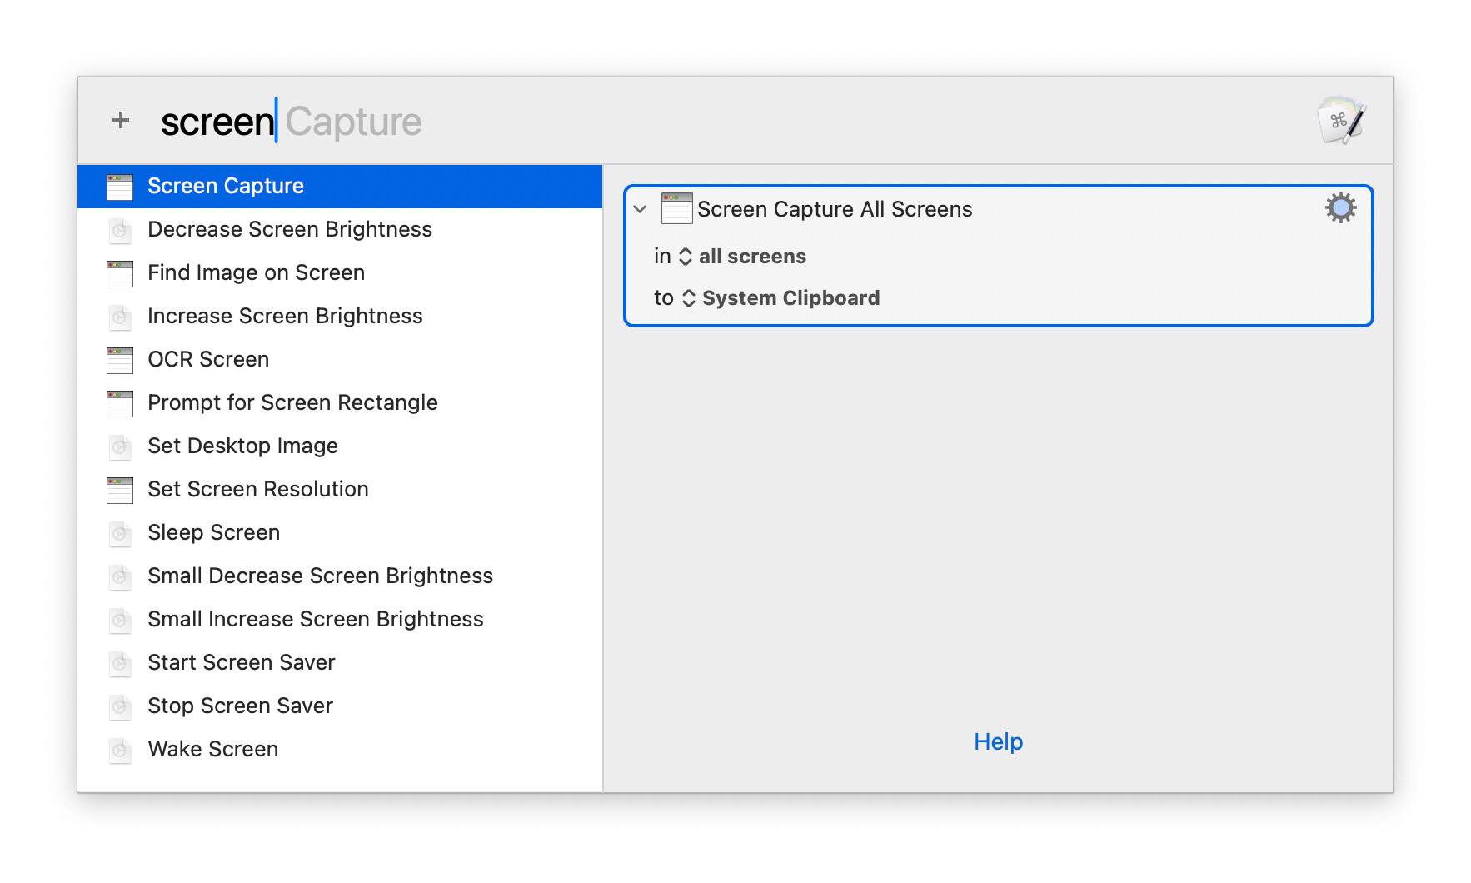
Task: Click the plus icon beside search field
Action: coord(121,121)
